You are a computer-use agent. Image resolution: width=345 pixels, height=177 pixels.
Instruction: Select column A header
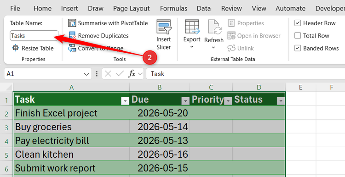click(71, 88)
